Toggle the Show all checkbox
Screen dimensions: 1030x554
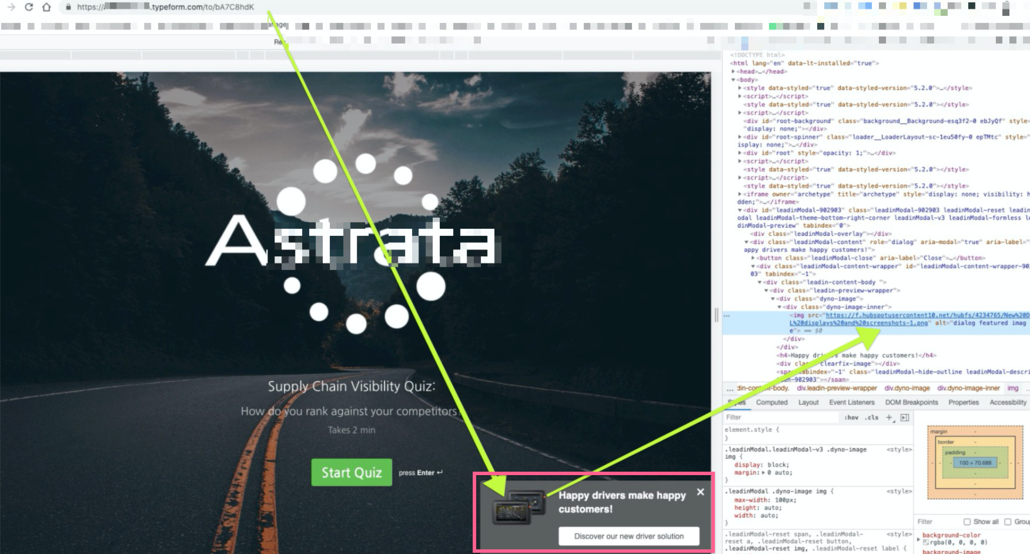967,522
